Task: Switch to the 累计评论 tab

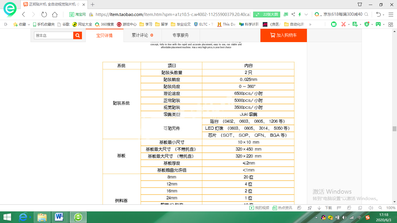Action: pos(142,35)
